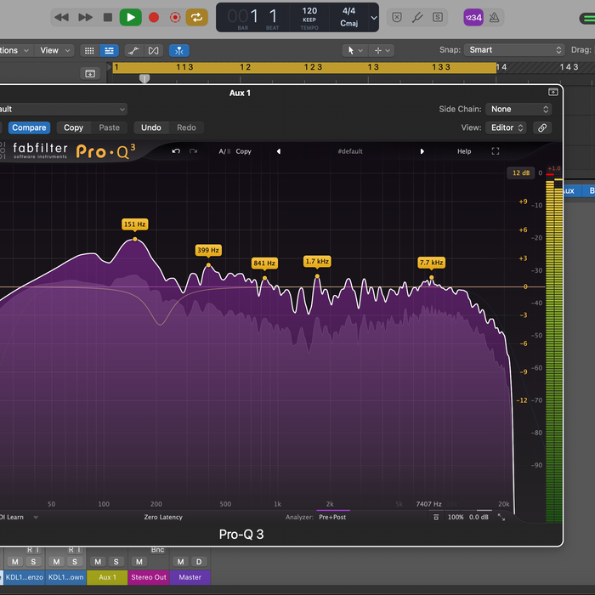Open the View menu in tracks area
The height and width of the screenshot is (595, 595).
(x=54, y=50)
